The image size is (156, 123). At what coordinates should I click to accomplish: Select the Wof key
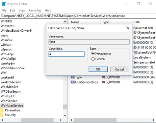pos(4,73)
